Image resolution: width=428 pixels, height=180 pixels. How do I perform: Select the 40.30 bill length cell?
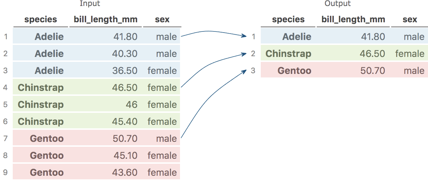click(125, 54)
